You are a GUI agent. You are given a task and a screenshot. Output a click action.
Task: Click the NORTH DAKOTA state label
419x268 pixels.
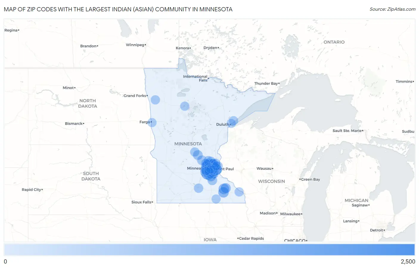[x=88, y=103]
